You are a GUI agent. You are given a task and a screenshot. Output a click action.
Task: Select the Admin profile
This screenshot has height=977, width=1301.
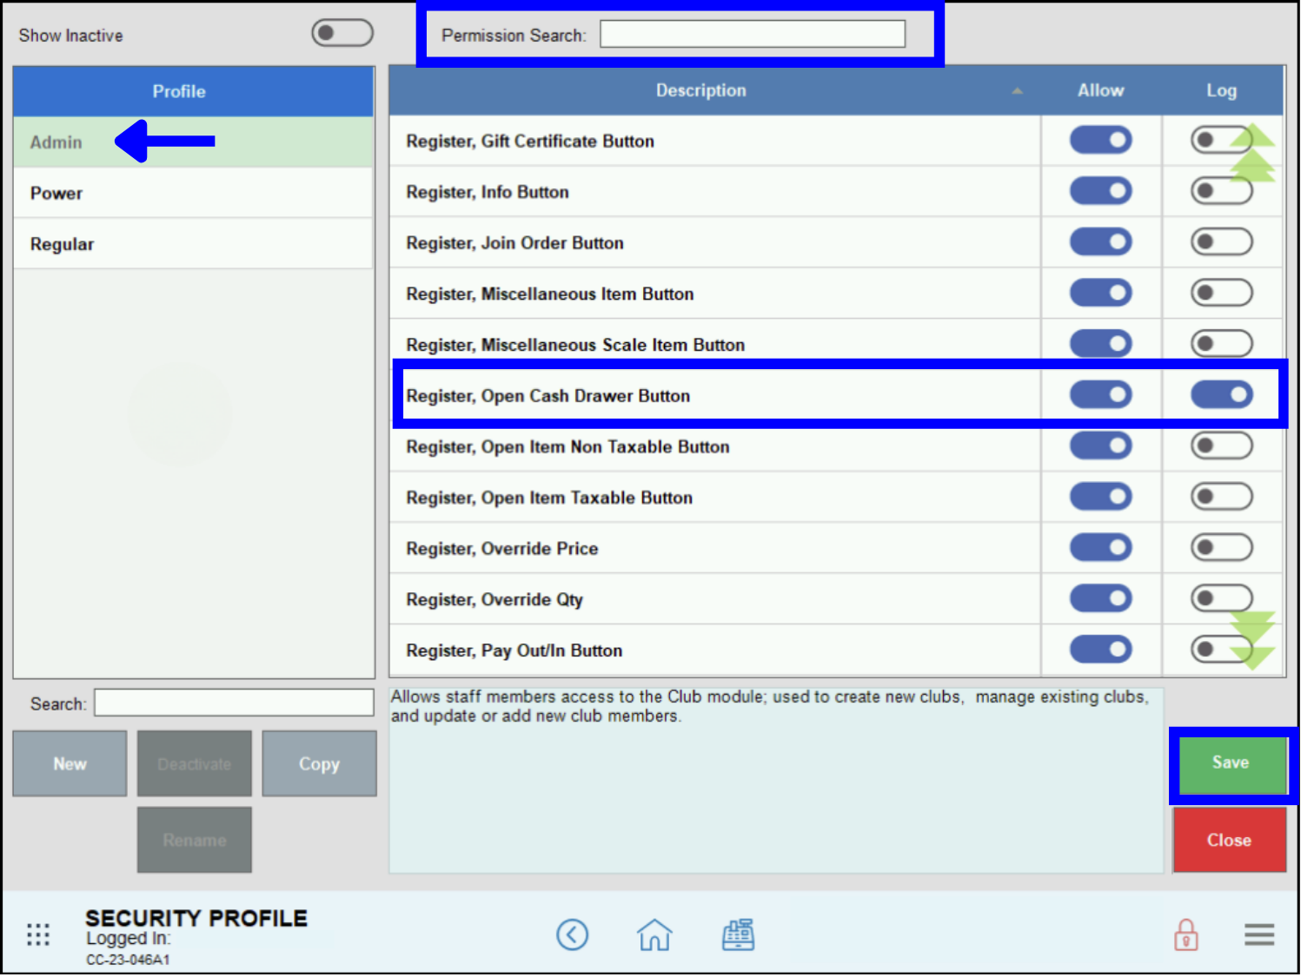[x=193, y=142]
